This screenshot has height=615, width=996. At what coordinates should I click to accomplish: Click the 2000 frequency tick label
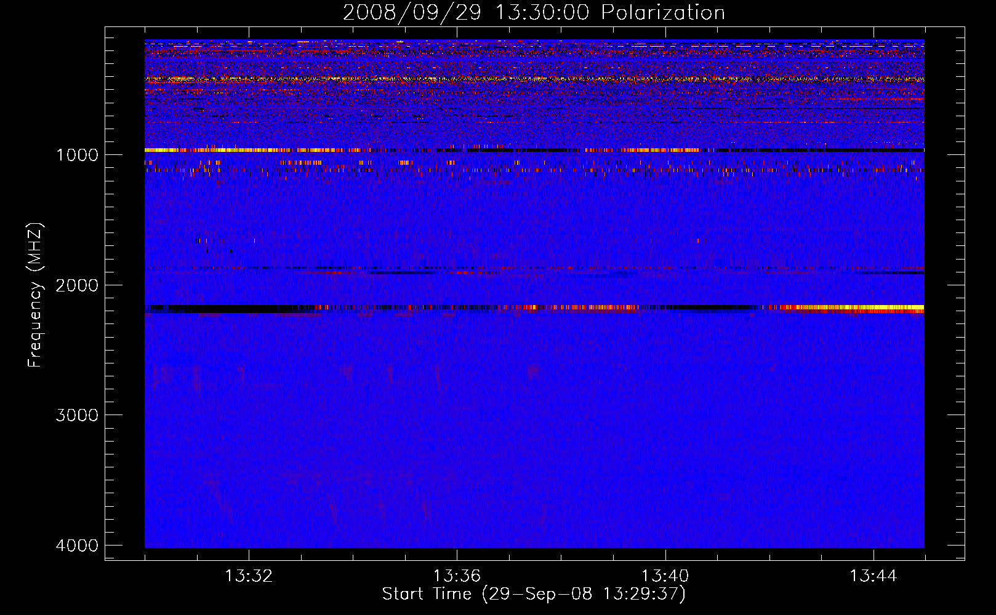point(78,285)
